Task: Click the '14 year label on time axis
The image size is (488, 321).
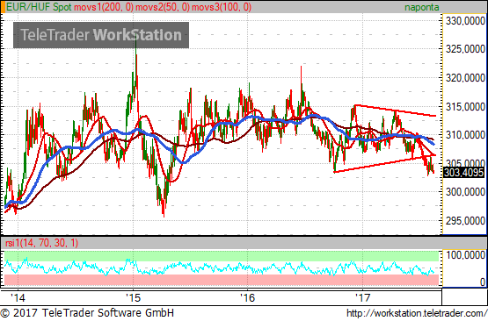Action: click(x=18, y=297)
